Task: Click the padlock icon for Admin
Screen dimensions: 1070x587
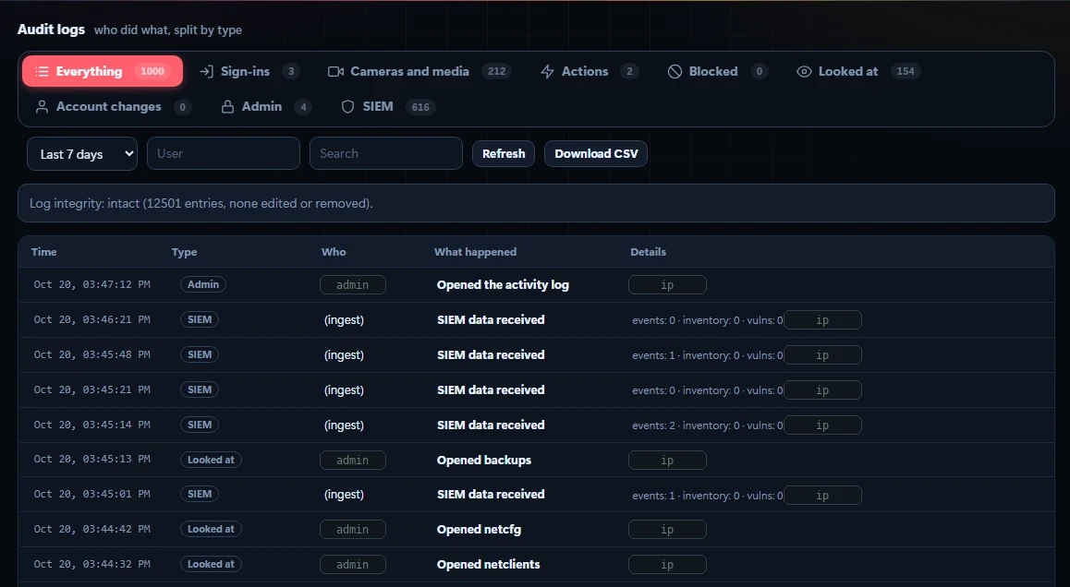Action: 227,106
